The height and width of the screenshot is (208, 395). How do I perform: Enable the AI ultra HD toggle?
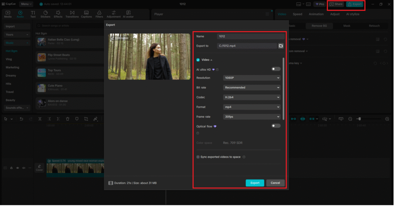coord(276,69)
